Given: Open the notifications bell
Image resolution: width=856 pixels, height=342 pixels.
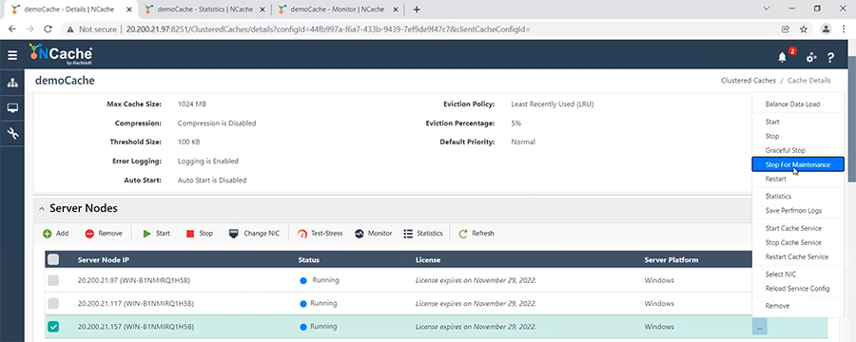Looking at the screenshot, I should pyautogui.click(x=783, y=57).
